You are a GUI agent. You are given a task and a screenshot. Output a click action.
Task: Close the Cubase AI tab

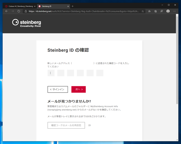(35, 6)
